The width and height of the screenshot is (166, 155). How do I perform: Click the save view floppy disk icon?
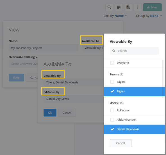128,7
